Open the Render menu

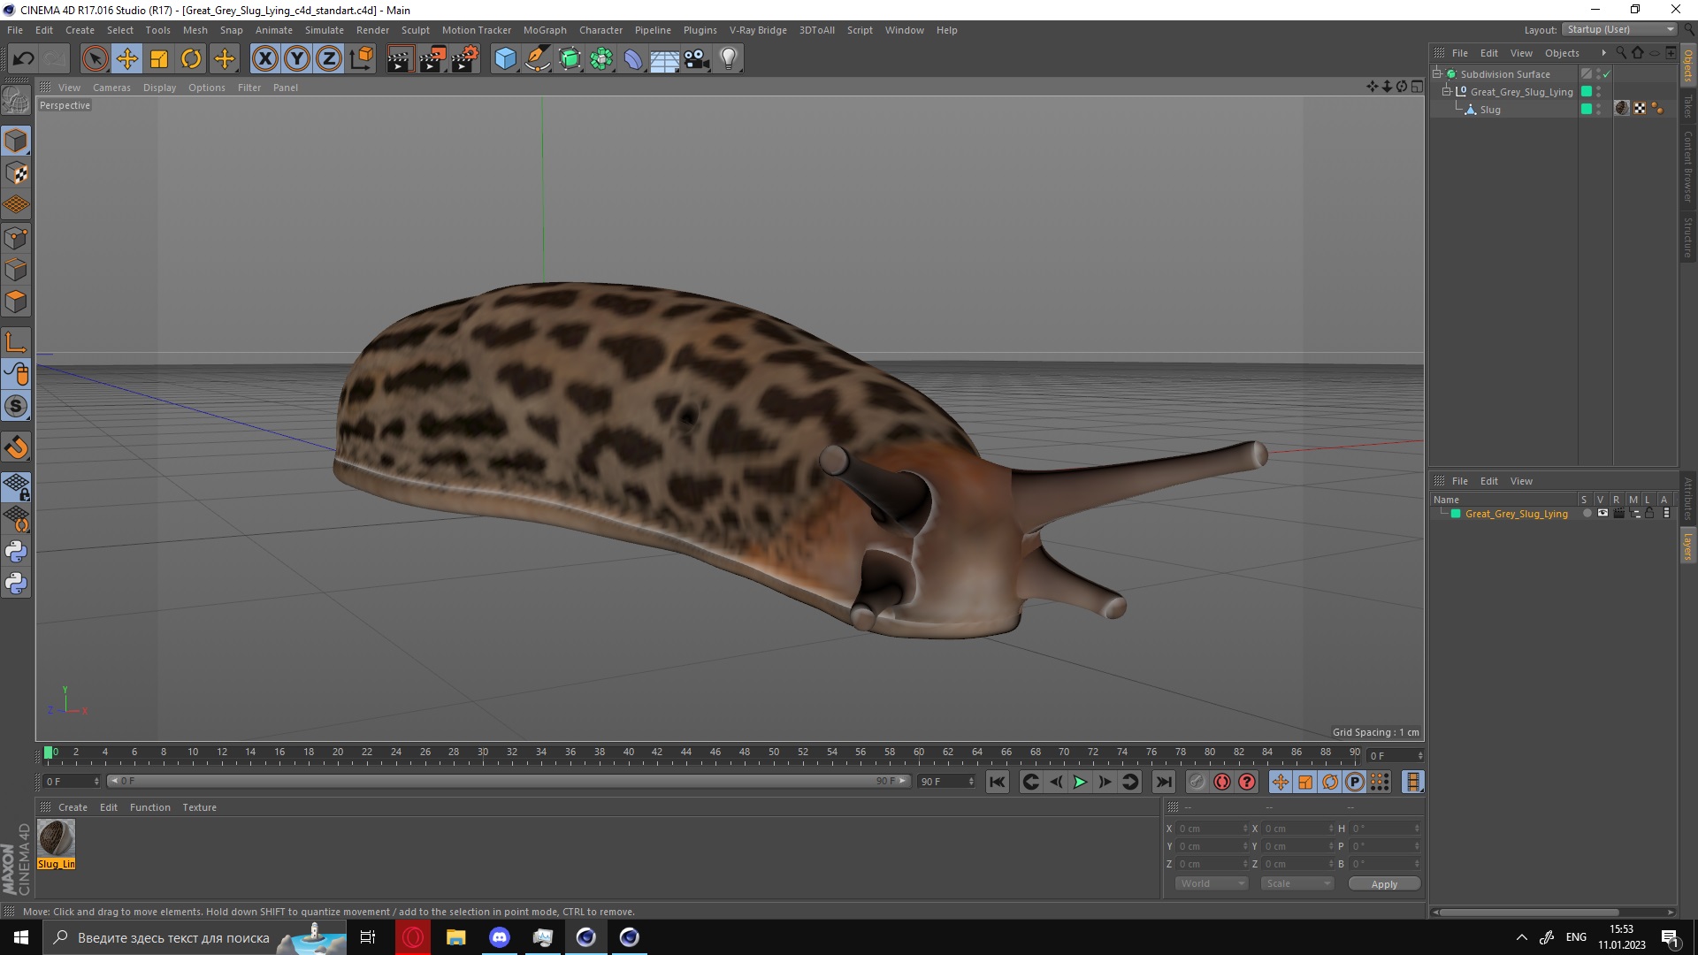pos(372,30)
